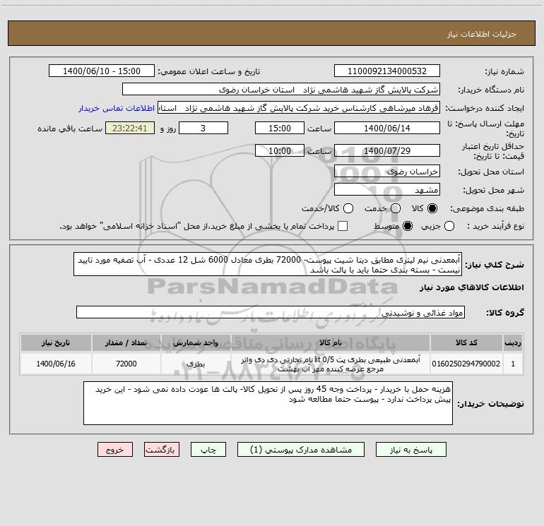Click product code 0160250294790002 table cell

pos(466,364)
